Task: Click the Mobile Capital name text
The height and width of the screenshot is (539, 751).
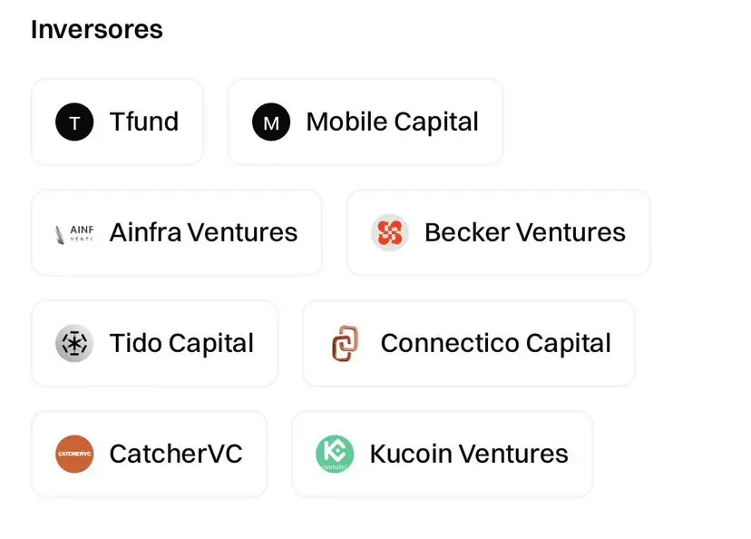Action: click(x=392, y=122)
